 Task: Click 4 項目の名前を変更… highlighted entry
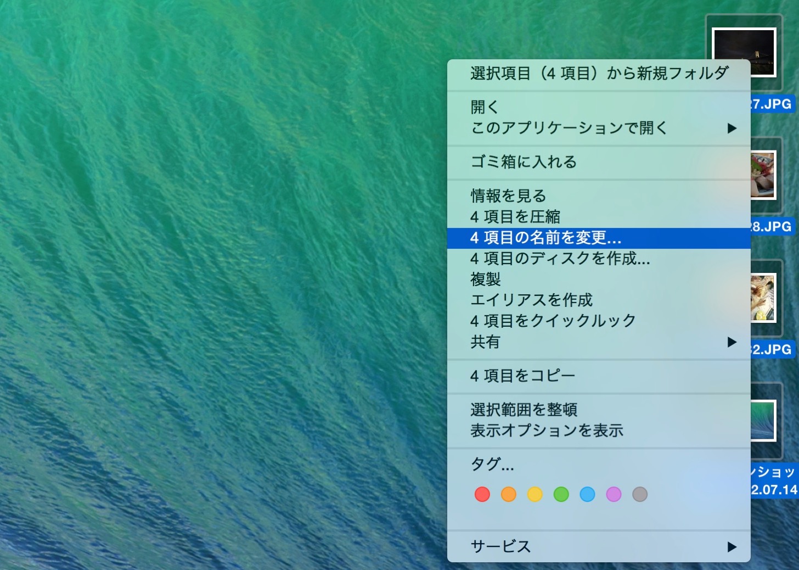[x=599, y=238]
